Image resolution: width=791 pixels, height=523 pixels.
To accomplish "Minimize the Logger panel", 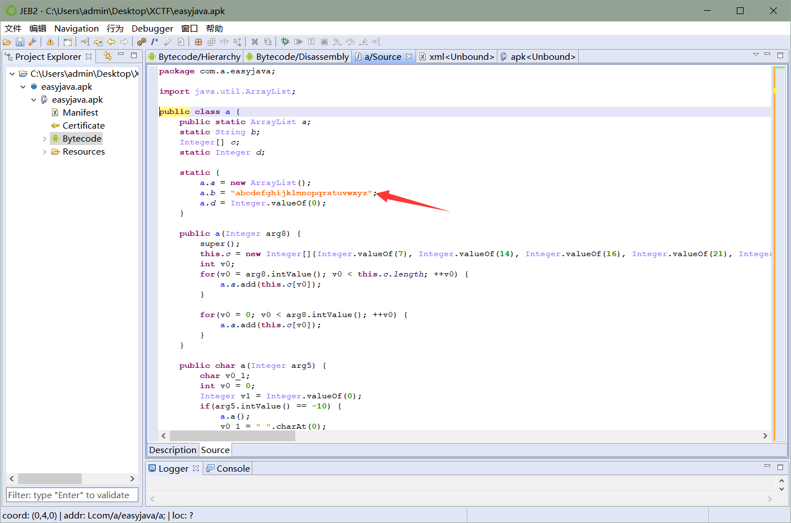I will click(x=767, y=466).
